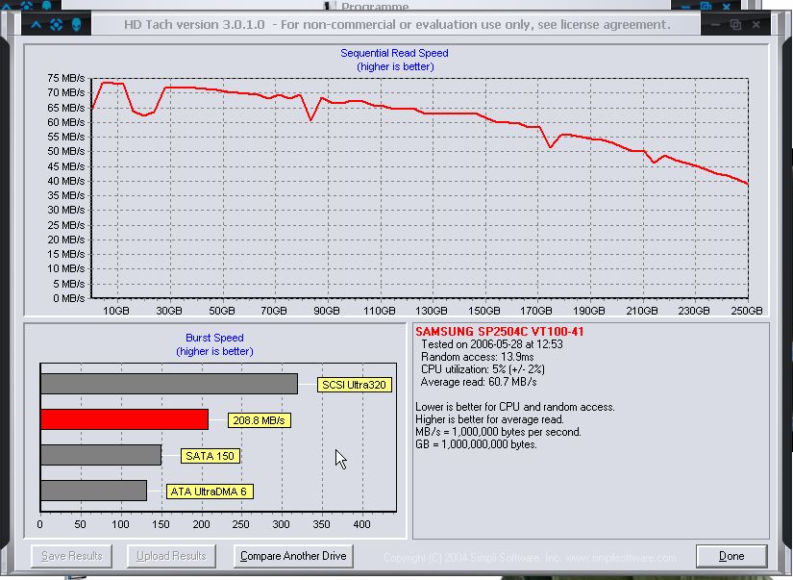793x580 pixels.
Task: Click the gray ATA UltraDMA 6 burst bar
Action: pos(93,491)
